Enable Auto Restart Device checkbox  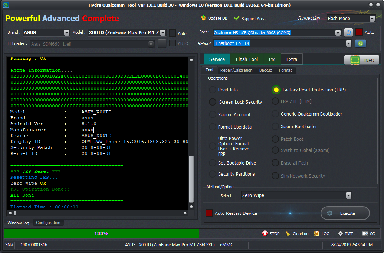point(209,213)
